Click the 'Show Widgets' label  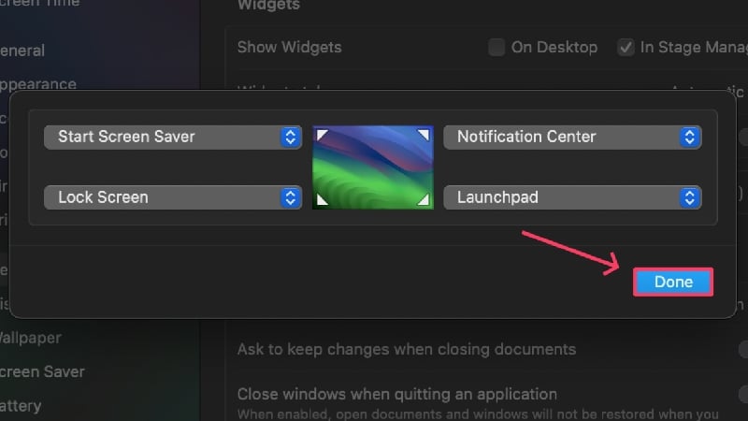289,48
